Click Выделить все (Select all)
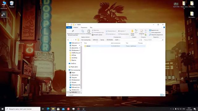 (154, 30)
